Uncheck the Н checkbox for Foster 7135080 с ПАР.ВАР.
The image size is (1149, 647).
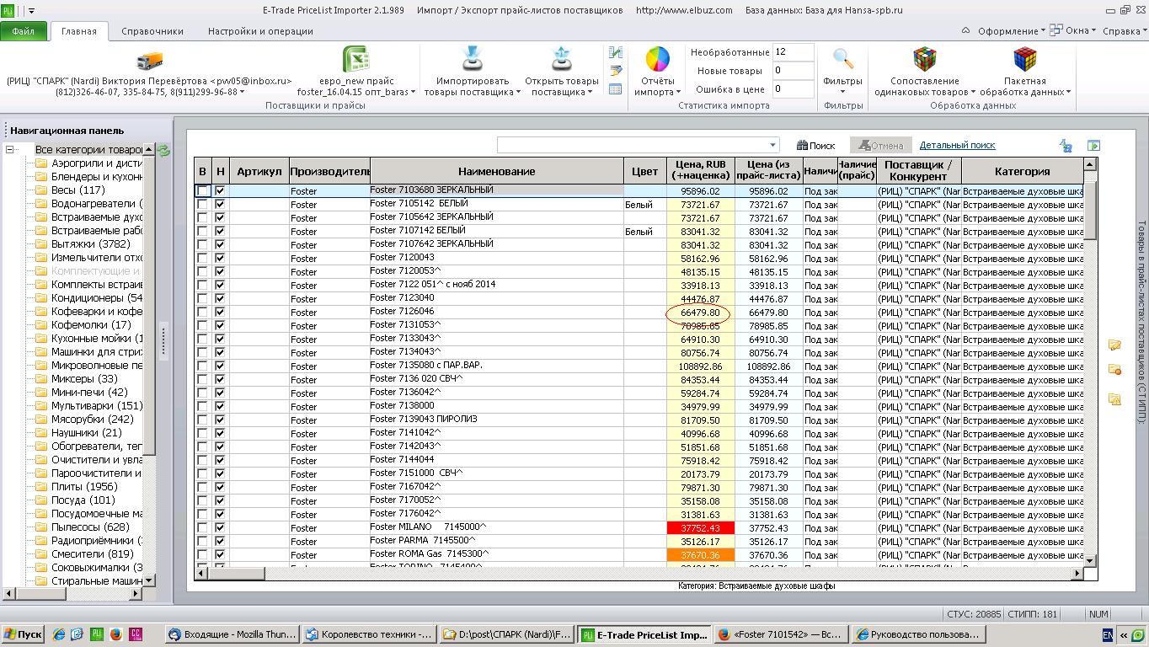[x=220, y=366]
